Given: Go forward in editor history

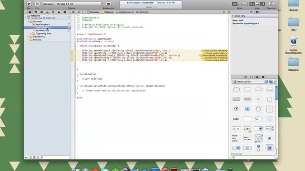Looking at the screenshot, I should click(x=83, y=12).
